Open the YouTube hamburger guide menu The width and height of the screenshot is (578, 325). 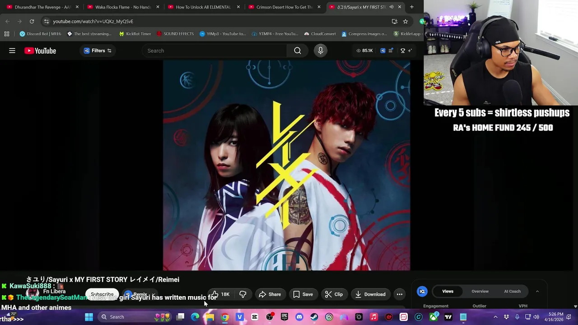(12, 51)
